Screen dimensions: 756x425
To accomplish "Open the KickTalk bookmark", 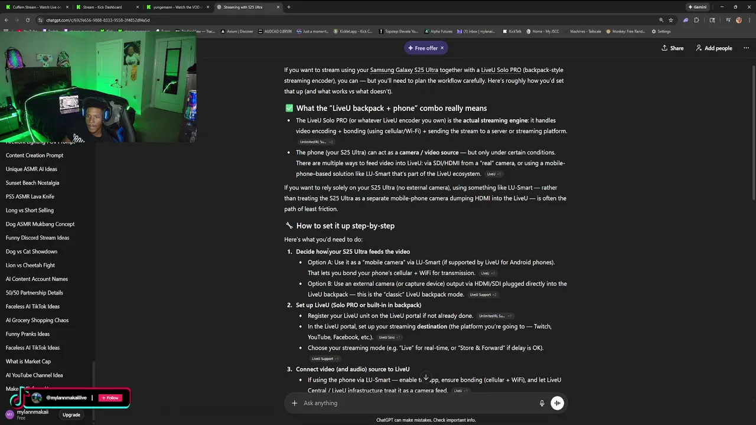I will 511,31.
